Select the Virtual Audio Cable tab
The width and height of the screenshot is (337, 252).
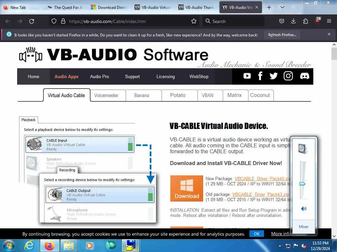[66, 95]
